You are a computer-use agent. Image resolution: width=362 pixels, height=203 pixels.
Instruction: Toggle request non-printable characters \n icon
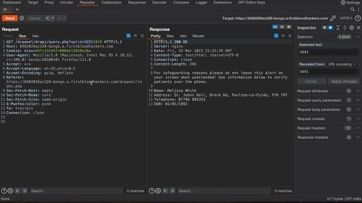tap(135, 36)
